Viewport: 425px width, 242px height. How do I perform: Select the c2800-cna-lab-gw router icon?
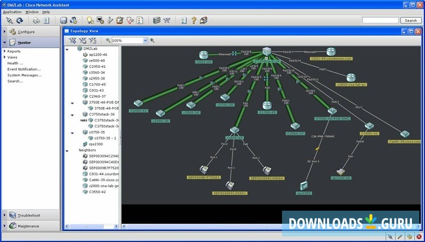(x=351, y=77)
